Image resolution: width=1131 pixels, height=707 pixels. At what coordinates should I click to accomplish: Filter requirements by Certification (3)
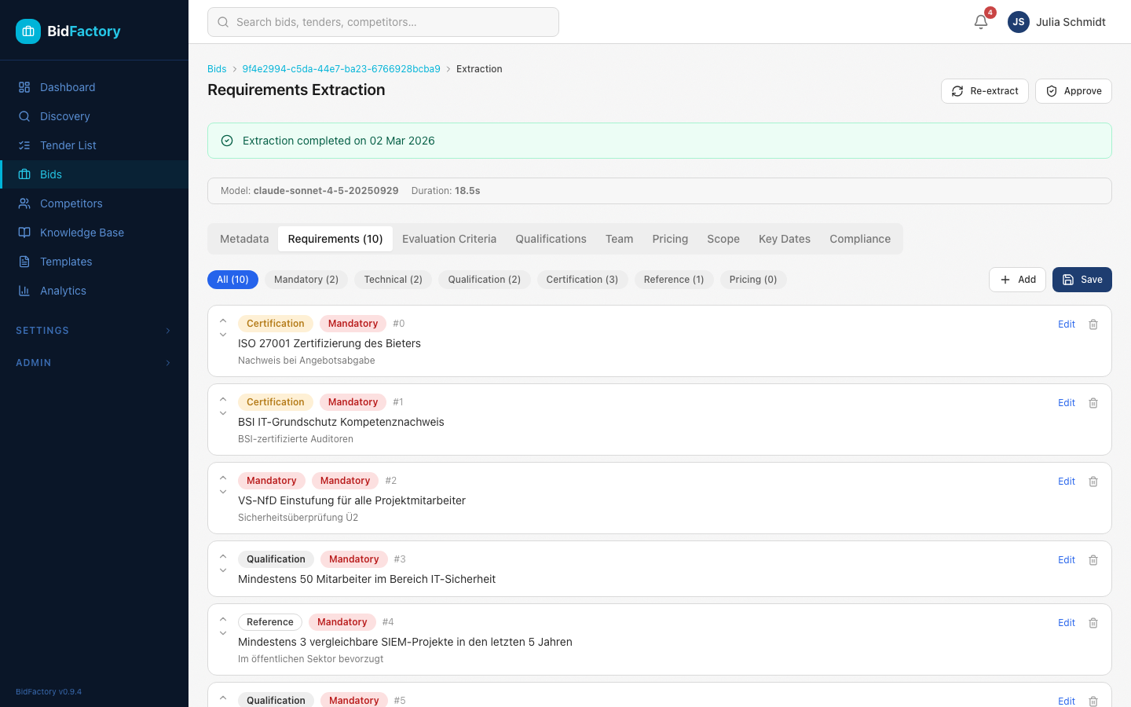click(582, 280)
